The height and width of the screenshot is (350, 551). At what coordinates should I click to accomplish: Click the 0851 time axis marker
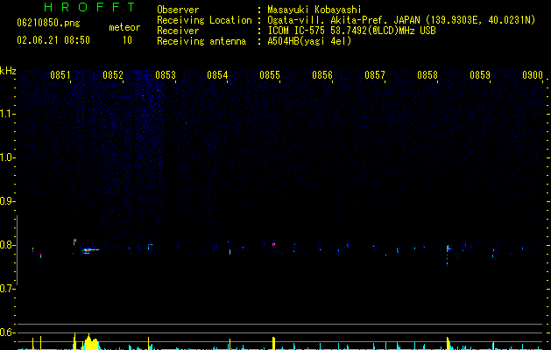pyautogui.click(x=60, y=75)
